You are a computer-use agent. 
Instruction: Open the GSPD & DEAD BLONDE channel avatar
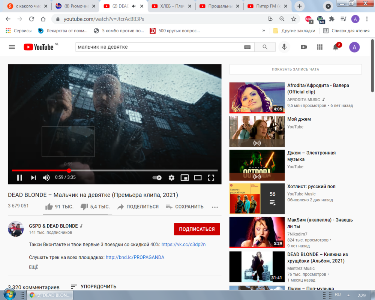click(x=16, y=229)
